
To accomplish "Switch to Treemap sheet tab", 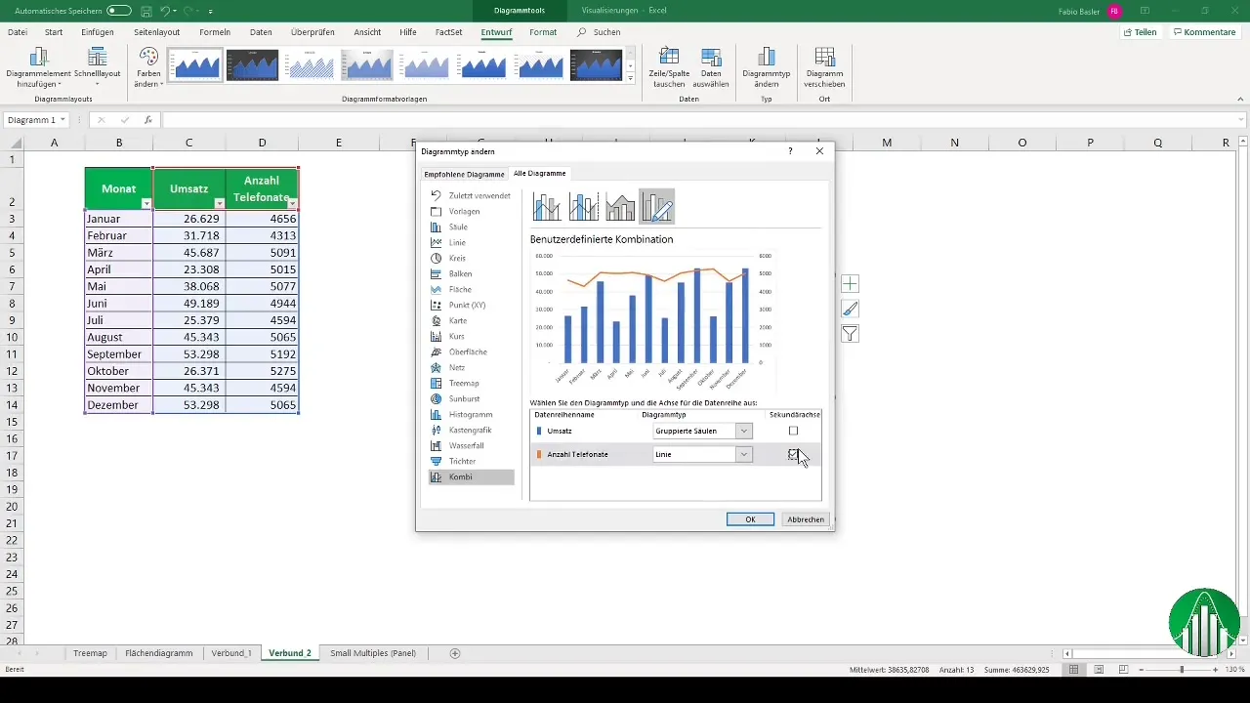I will 90,652.
